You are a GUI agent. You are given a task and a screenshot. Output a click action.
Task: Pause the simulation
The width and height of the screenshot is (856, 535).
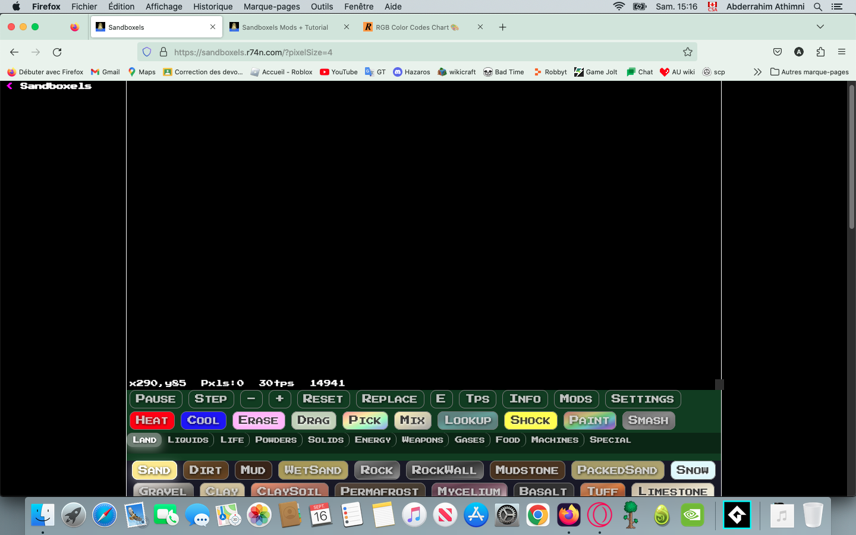coord(155,399)
